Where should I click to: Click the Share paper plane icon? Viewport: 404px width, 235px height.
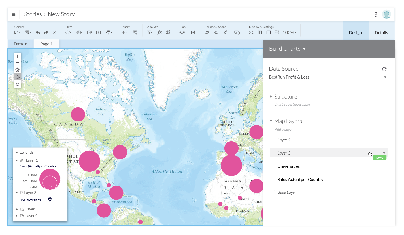pyautogui.click(x=216, y=32)
